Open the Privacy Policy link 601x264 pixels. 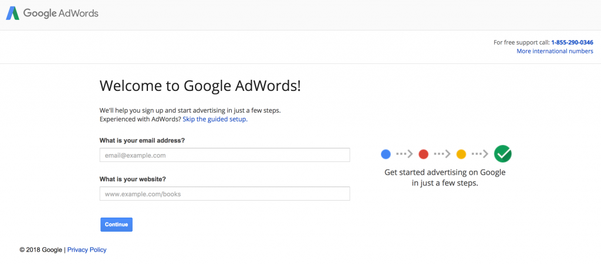coord(87,250)
